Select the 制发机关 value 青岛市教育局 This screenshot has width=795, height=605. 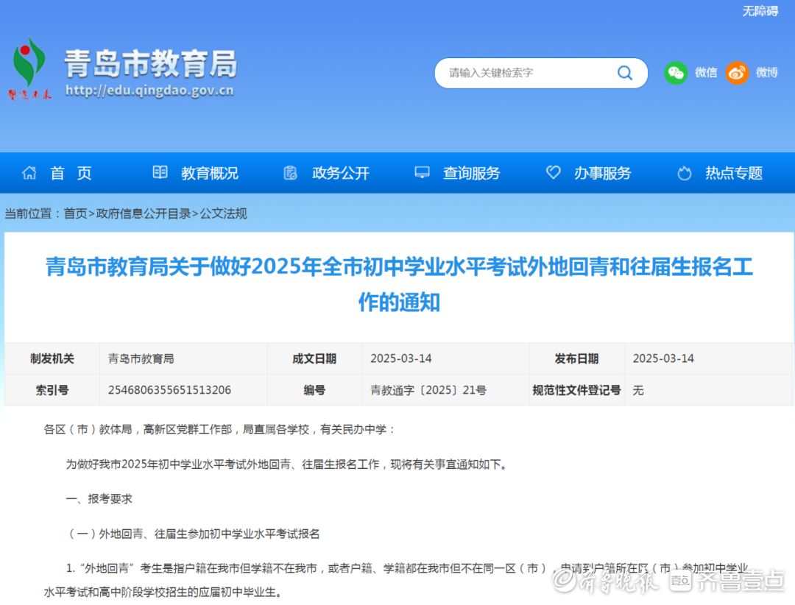141,358
